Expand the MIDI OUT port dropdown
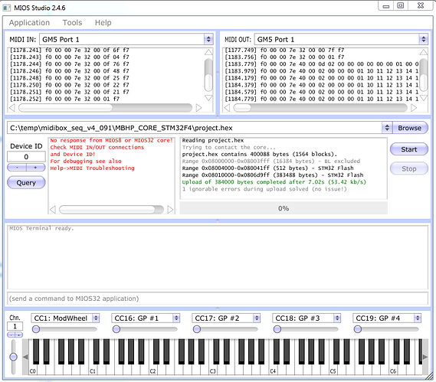The height and width of the screenshot is (382, 436). [x=423, y=39]
